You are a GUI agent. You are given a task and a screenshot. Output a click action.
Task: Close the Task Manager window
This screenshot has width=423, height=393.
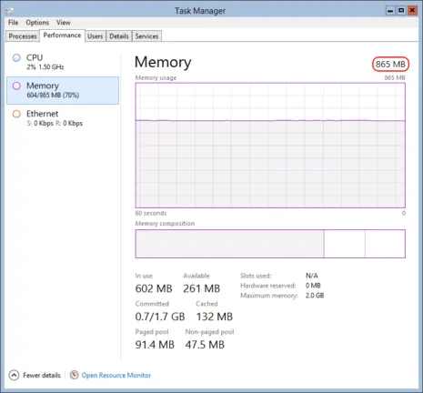point(412,11)
